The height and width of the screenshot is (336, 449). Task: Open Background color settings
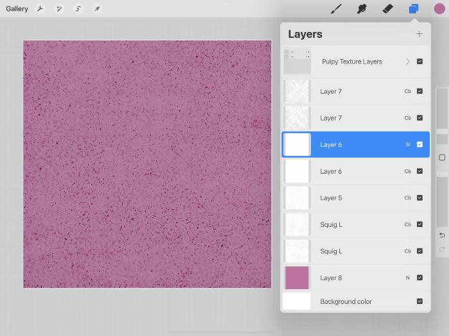coord(355,301)
